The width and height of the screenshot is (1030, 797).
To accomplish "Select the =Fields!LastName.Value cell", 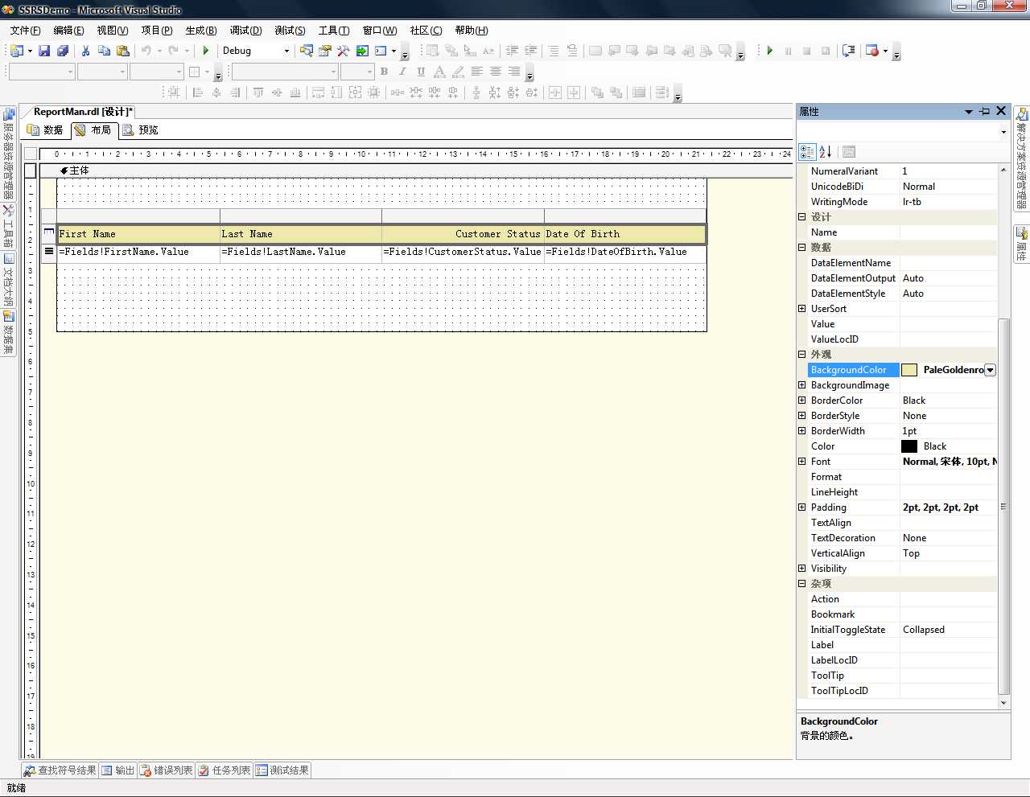I will 301,253.
